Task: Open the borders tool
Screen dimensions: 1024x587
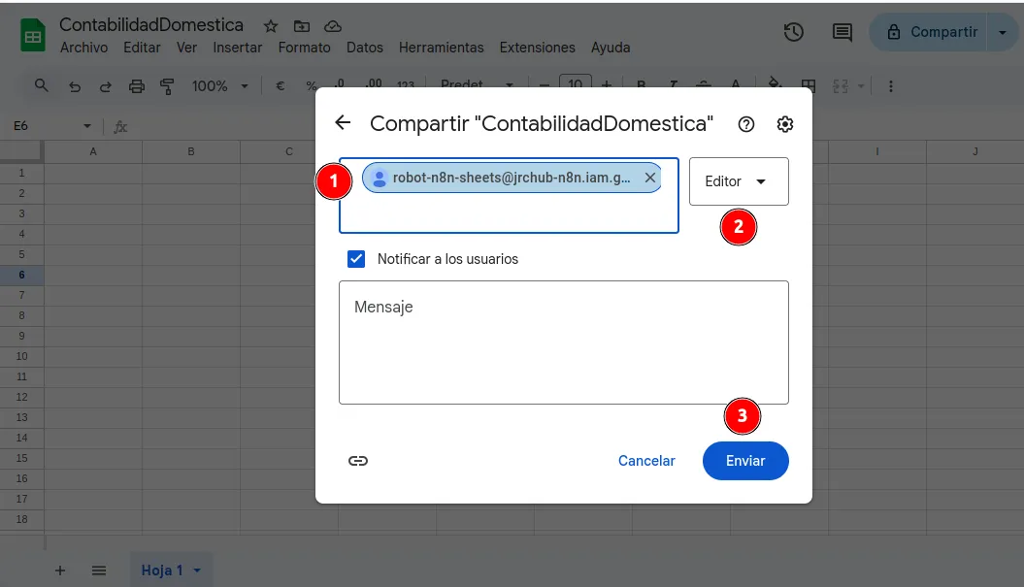Action: point(809,85)
